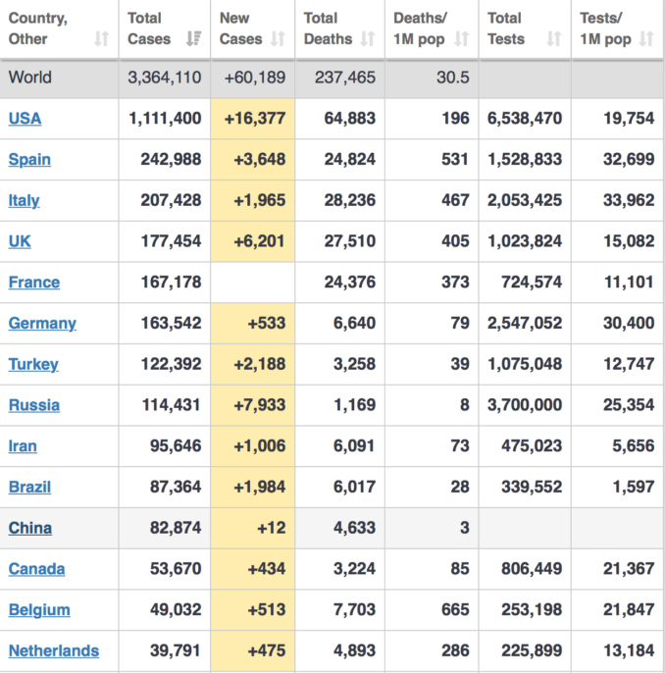Select the Germany link

[42, 324]
